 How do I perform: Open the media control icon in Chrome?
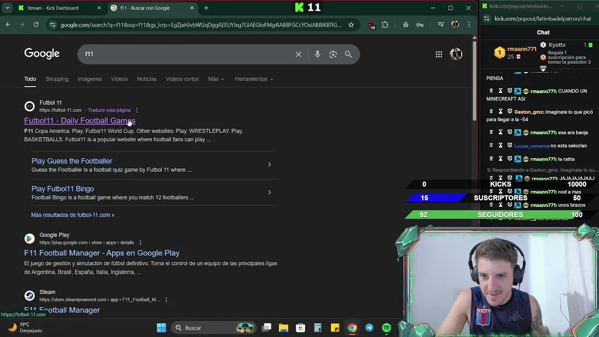click(440, 25)
